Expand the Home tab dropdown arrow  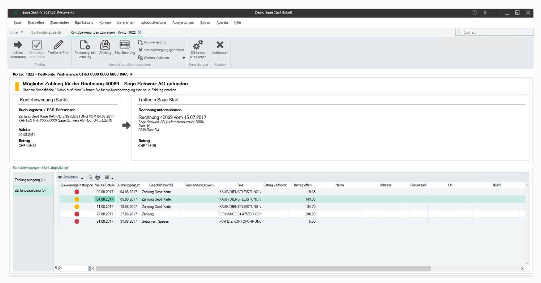click(22, 32)
